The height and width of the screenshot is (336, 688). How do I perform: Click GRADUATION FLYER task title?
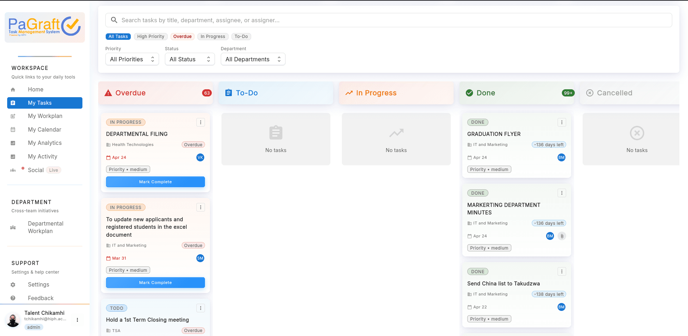[494, 134]
